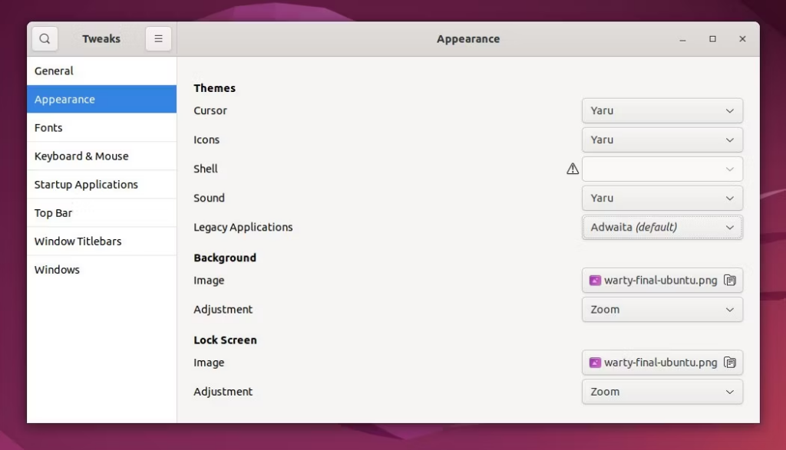Screen dimensions: 786x450
Task: Click the Themes section heading
Action: 215,88
